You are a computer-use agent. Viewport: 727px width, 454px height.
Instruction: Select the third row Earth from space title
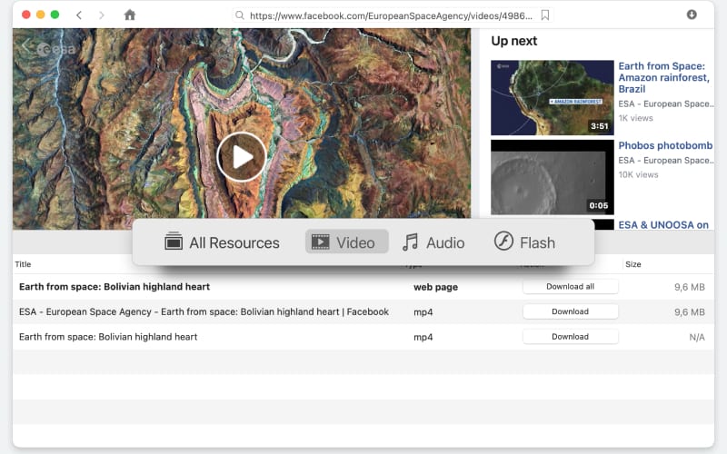(108, 337)
